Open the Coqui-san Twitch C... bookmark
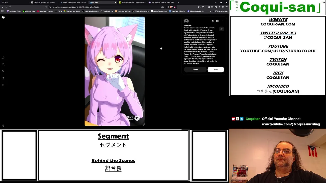The width and height of the screenshot is (326, 183). click(x=177, y=11)
